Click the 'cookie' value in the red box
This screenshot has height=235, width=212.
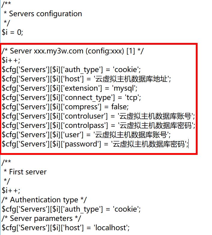(x=126, y=70)
